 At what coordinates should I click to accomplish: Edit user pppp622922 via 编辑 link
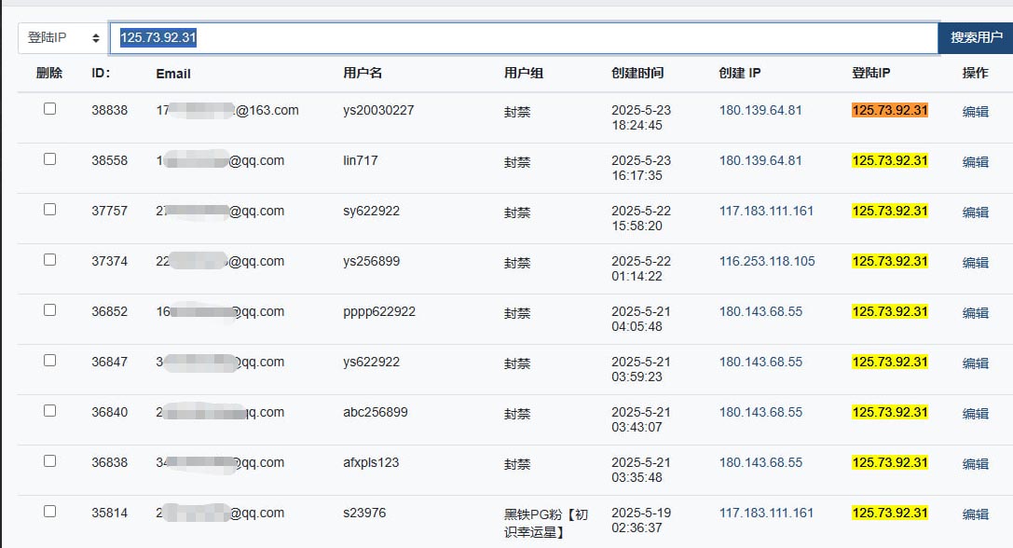[x=975, y=313]
